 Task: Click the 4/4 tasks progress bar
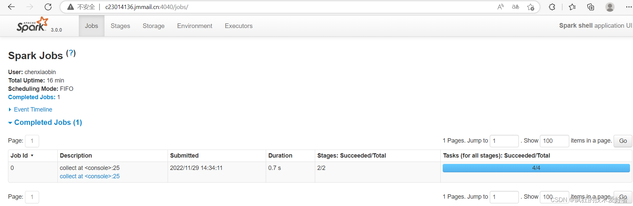[x=536, y=168]
